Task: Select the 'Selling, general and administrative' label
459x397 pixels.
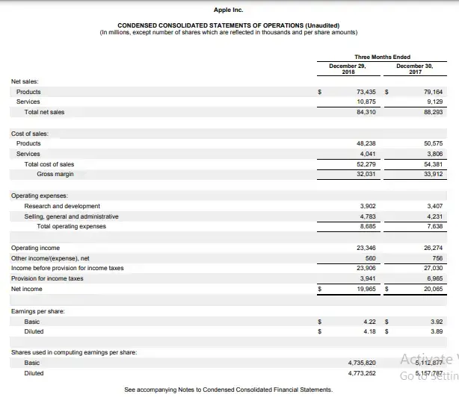Action: coord(72,216)
